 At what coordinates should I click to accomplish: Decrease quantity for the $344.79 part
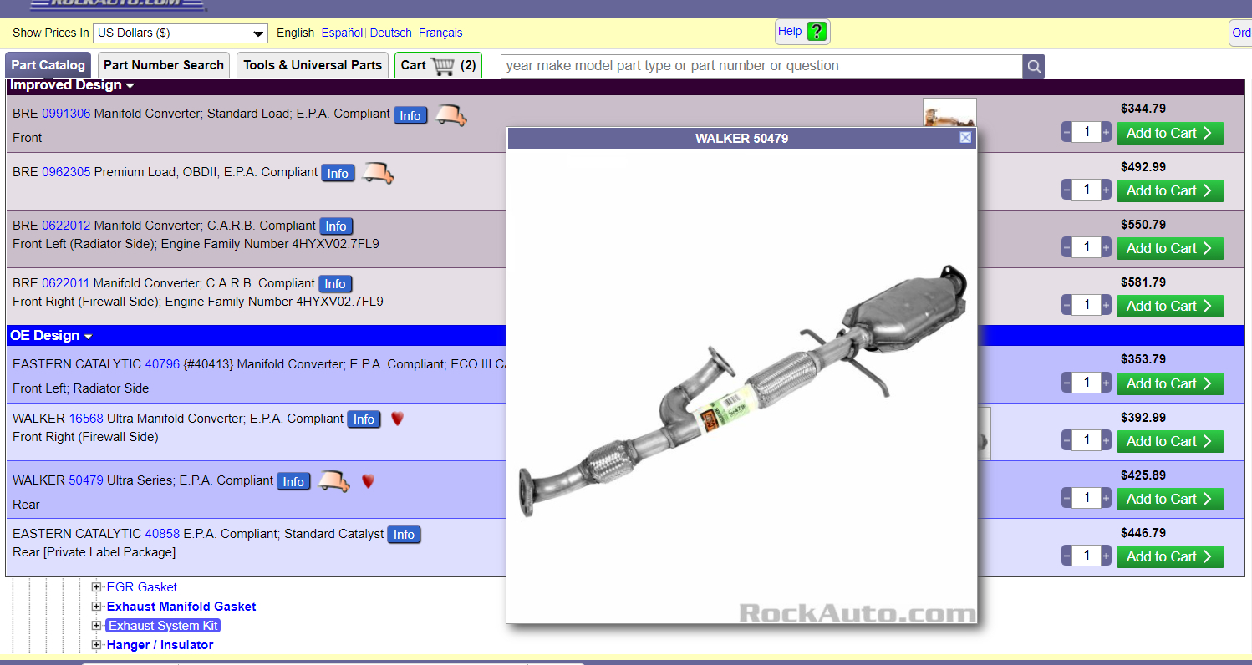[x=1066, y=133]
